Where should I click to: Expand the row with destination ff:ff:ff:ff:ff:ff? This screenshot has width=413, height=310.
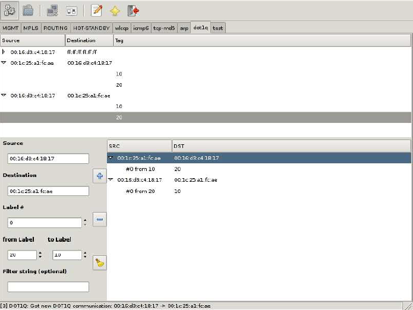(x=3, y=52)
